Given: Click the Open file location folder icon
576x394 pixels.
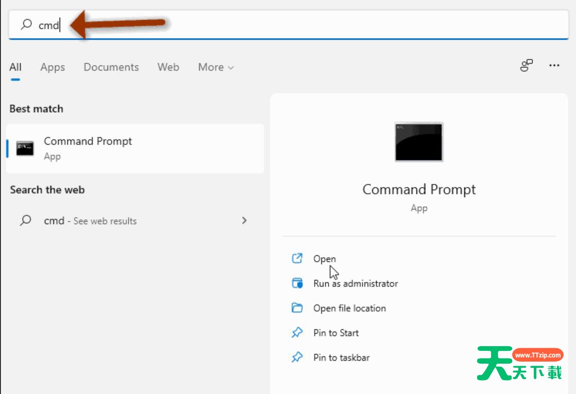Looking at the screenshot, I should click(297, 308).
